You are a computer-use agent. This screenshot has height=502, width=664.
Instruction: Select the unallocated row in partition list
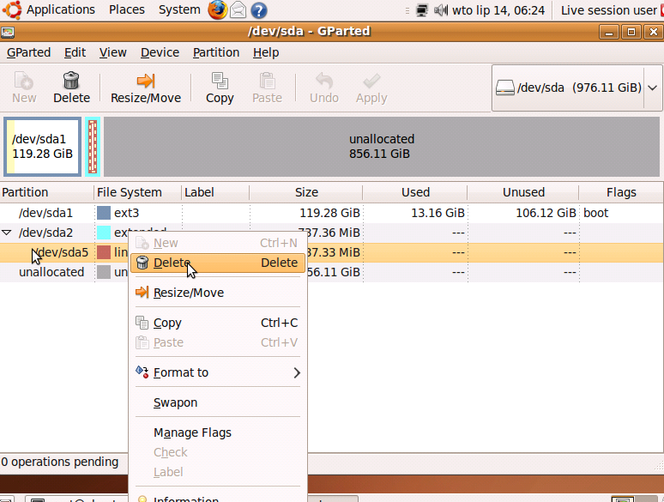(x=332, y=272)
